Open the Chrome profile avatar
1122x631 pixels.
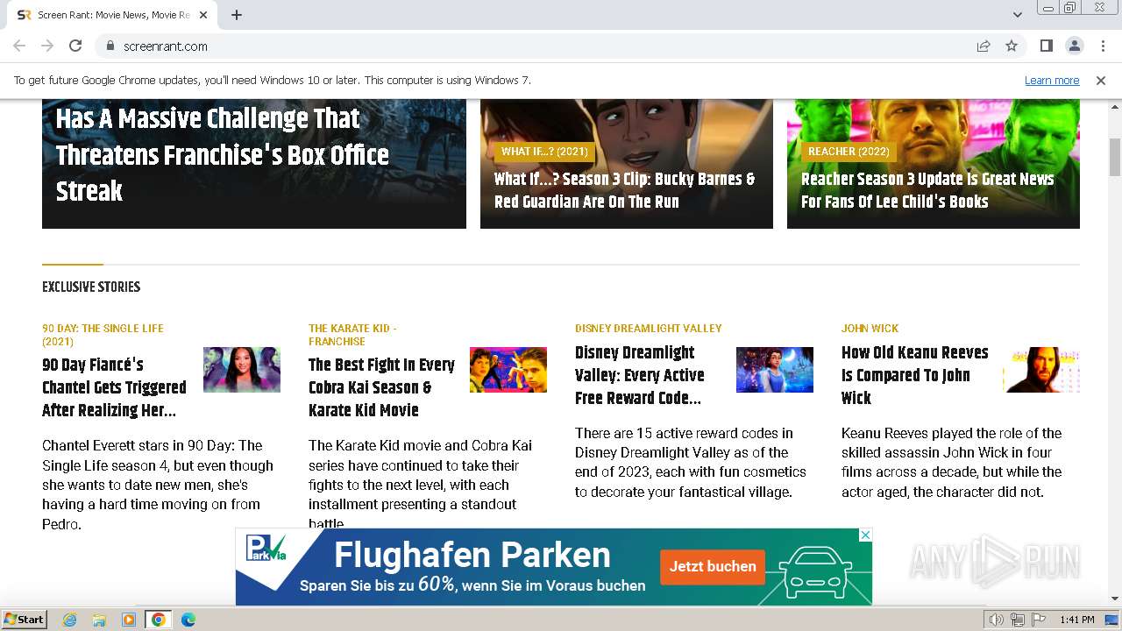1074,46
